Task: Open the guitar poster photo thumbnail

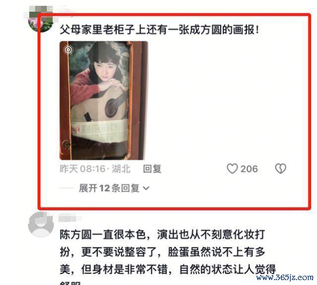Action: (104, 100)
